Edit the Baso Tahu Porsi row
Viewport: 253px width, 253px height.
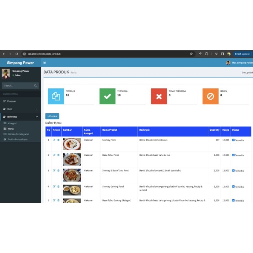54,155
